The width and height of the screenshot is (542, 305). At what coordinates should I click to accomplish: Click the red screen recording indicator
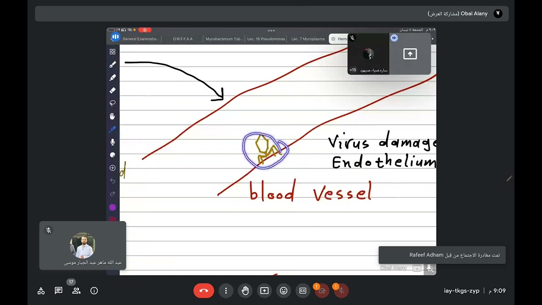point(144,30)
